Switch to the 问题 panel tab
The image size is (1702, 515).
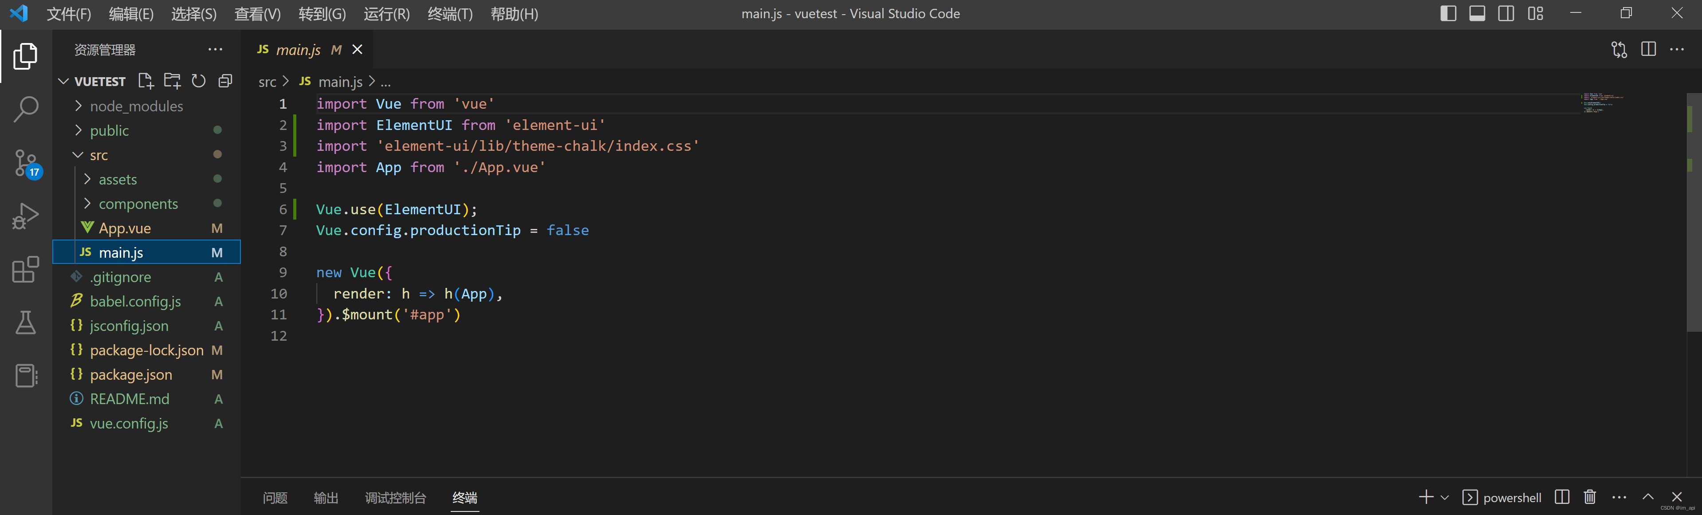pyautogui.click(x=275, y=498)
